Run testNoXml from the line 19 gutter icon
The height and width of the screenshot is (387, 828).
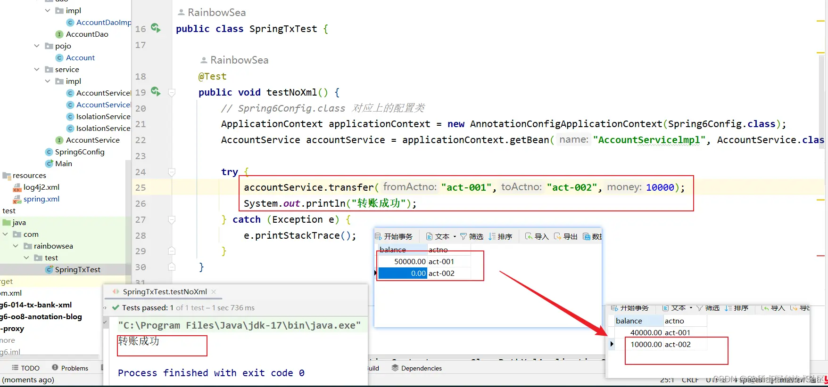156,91
